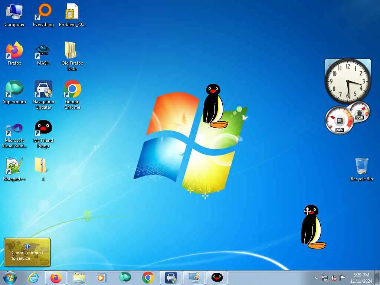
Task: Click the taskbar clock showing 3:29 PM
Action: tap(361, 278)
